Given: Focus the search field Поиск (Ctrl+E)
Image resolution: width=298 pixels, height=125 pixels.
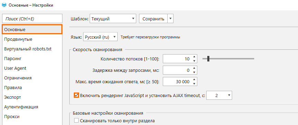Looking at the screenshot, I should point(32,19).
